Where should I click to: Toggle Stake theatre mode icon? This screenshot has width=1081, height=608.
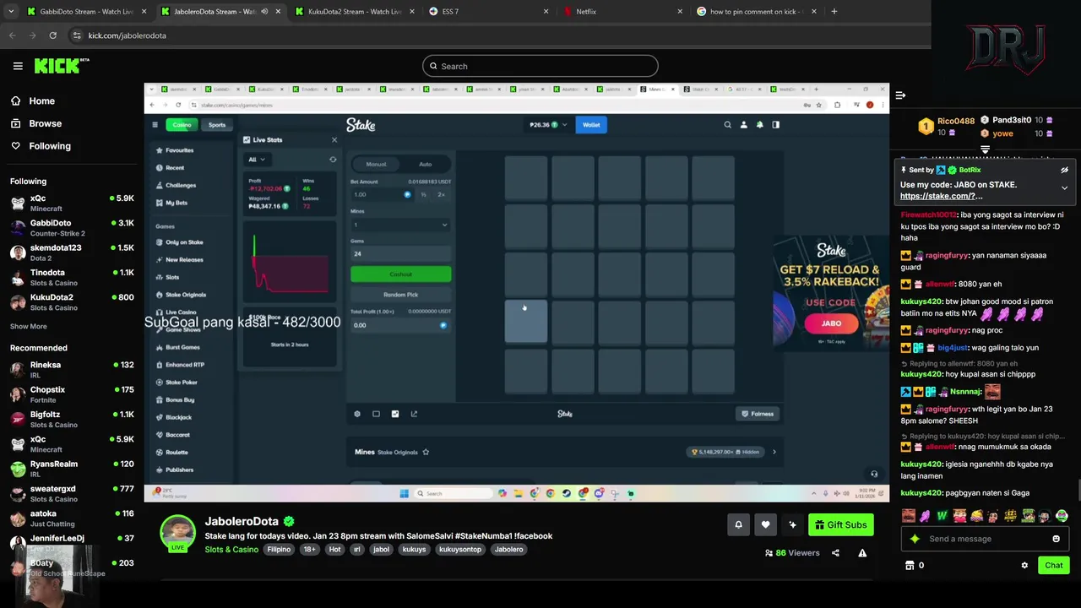point(376,414)
